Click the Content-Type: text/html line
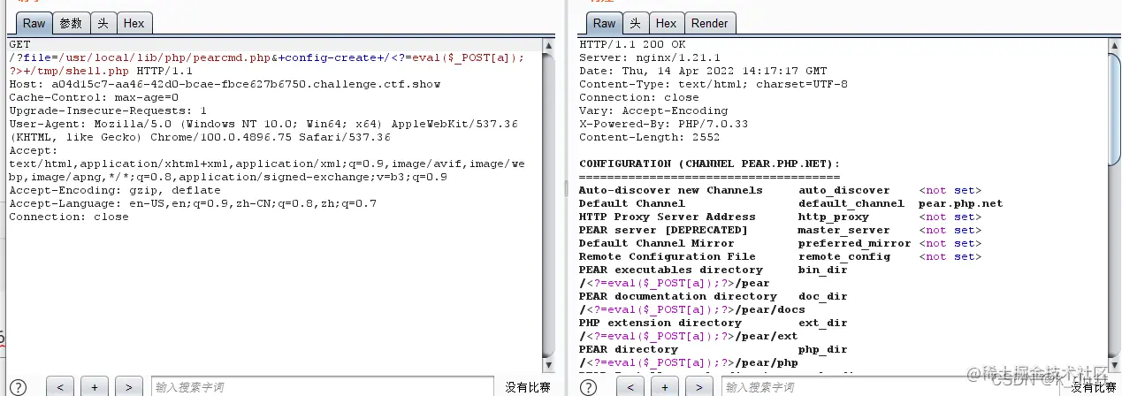1122x396 pixels. pos(714,84)
